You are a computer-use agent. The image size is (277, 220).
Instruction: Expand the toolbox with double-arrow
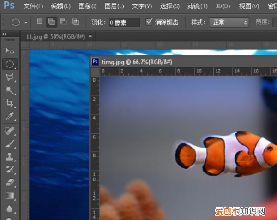5,34
